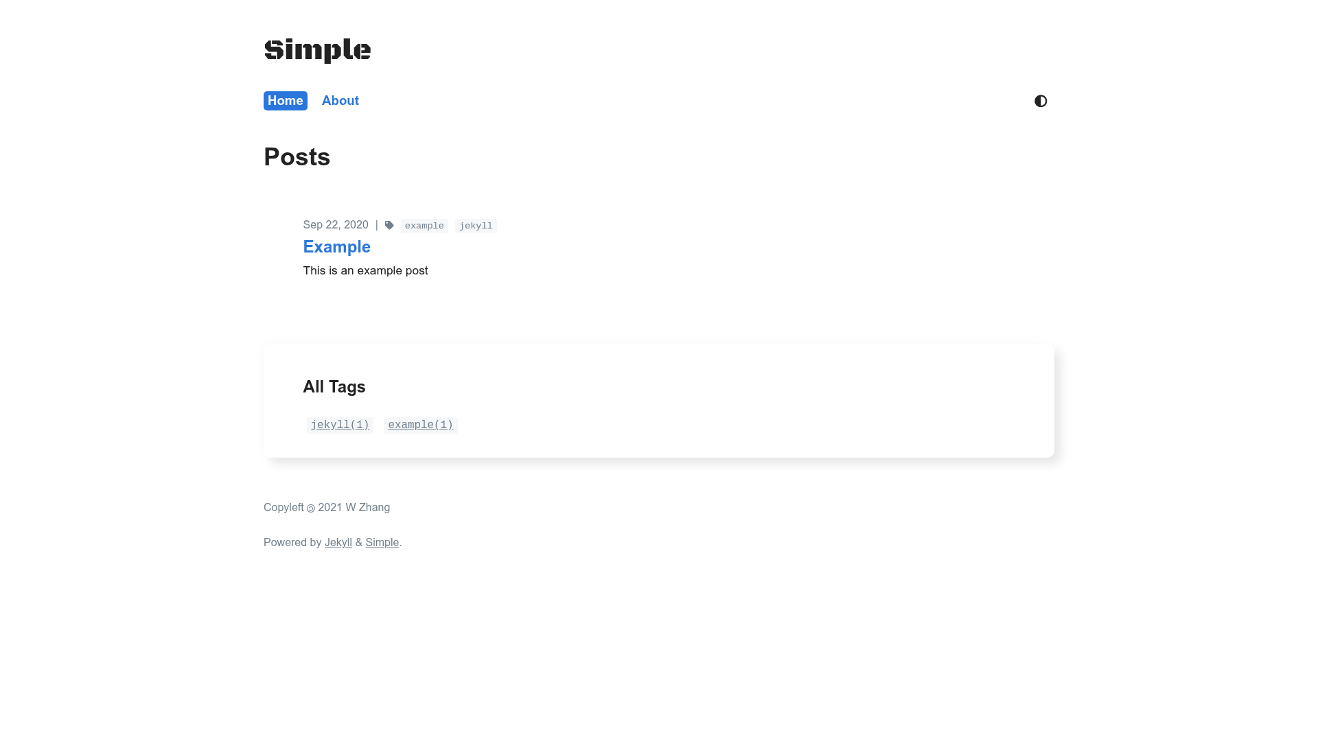
Task: Click the 'This is an example post' excerpt
Action: (366, 271)
